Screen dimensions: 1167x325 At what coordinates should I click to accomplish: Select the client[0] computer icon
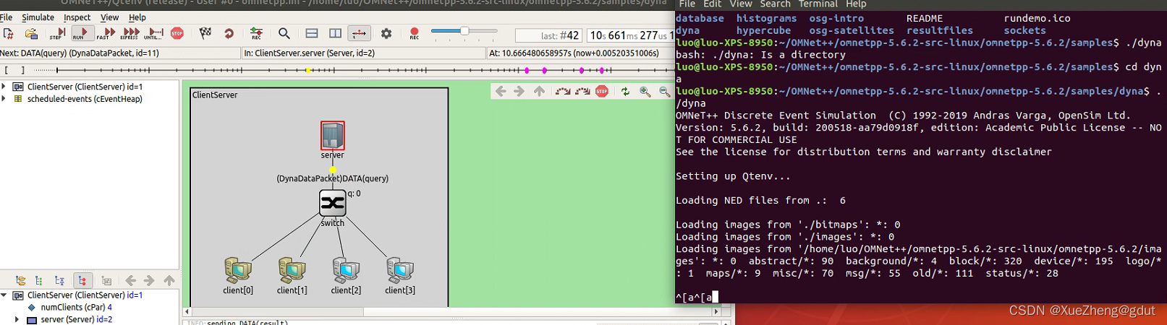pos(237,270)
